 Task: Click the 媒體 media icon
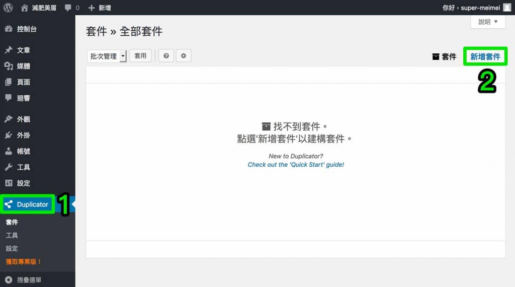9,66
